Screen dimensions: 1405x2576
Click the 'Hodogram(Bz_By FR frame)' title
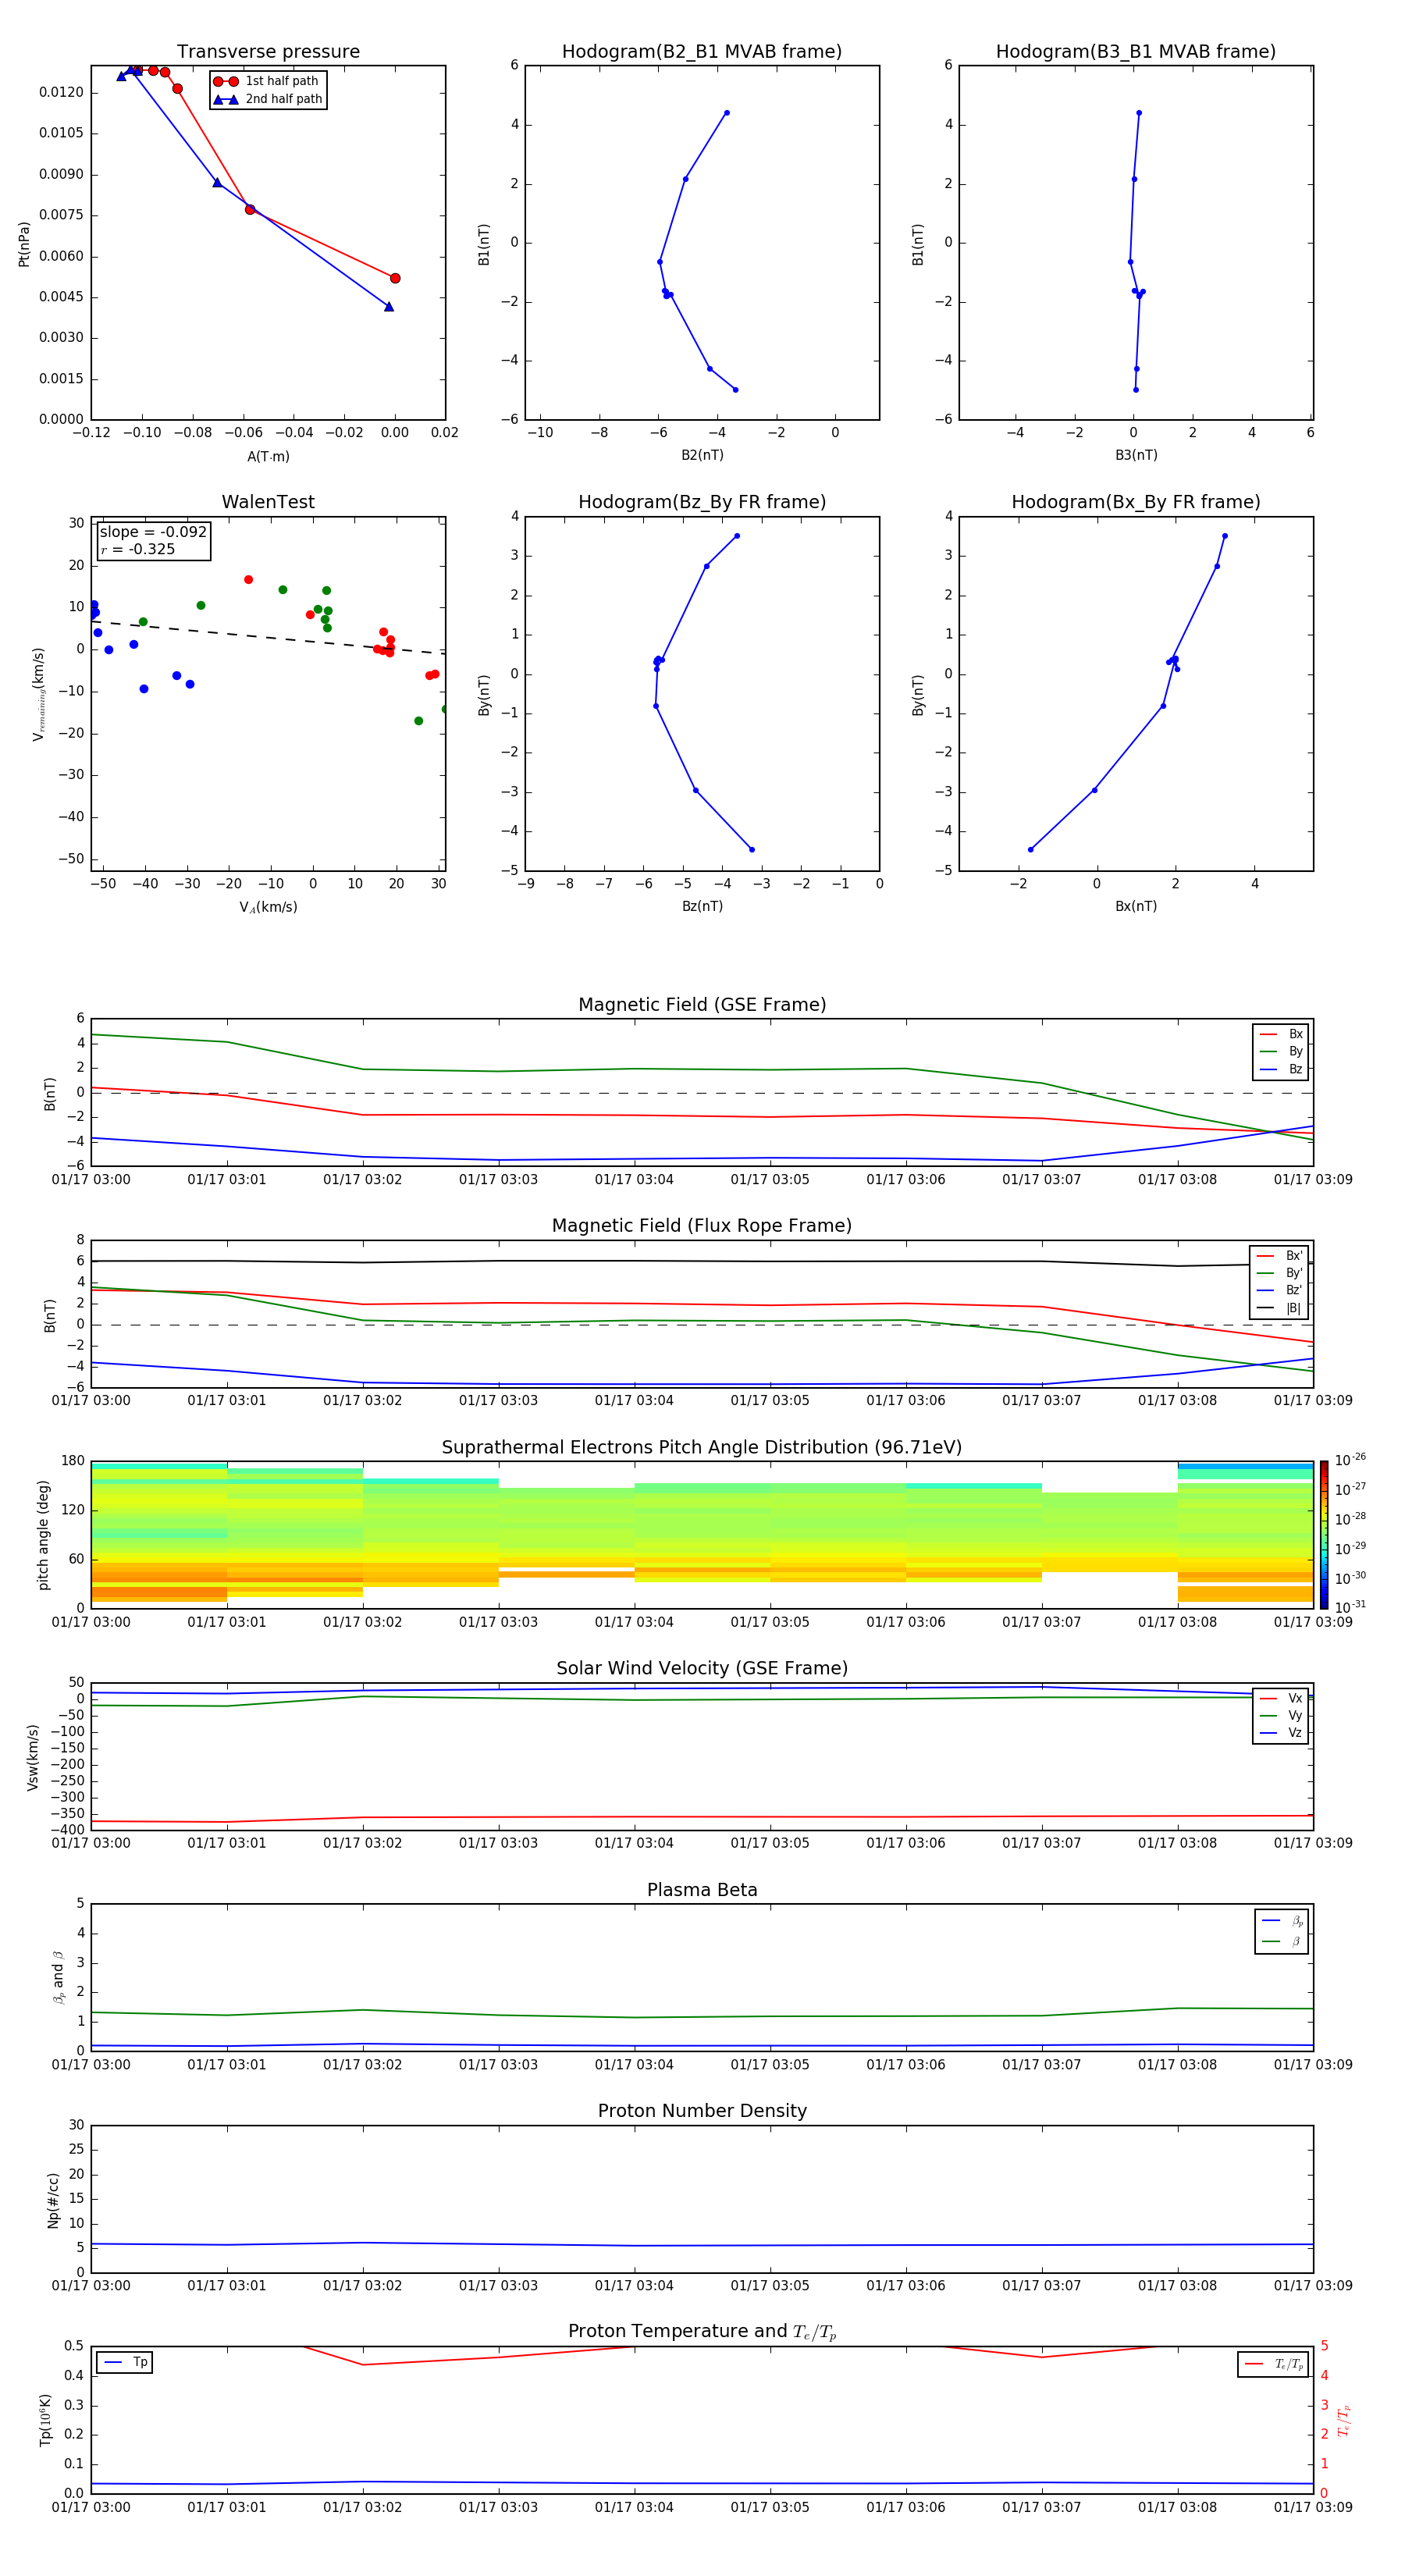[702, 502]
